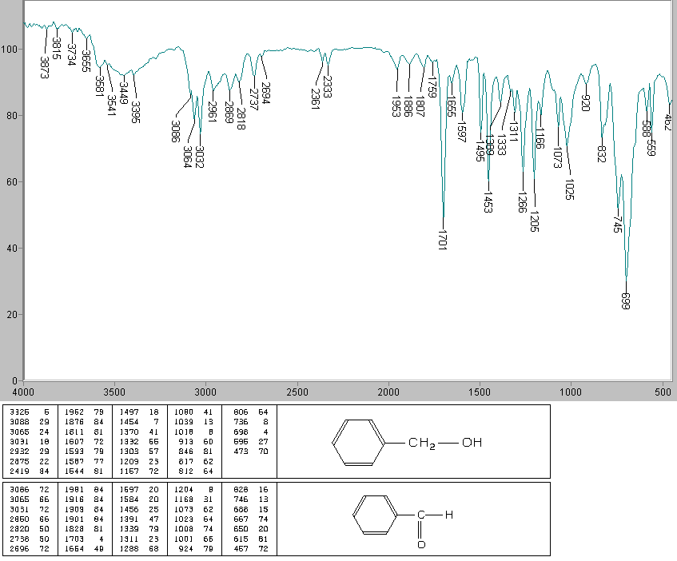Click the OH group in the upper structure
Image resolution: width=677 pixels, height=561 pixels.
point(472,442)
